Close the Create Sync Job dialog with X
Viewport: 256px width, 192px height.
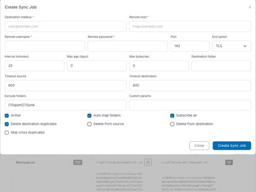tap(250, 7)
